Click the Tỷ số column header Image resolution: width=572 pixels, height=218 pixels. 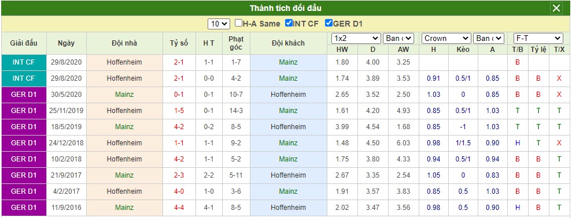(x=179, y=43)
